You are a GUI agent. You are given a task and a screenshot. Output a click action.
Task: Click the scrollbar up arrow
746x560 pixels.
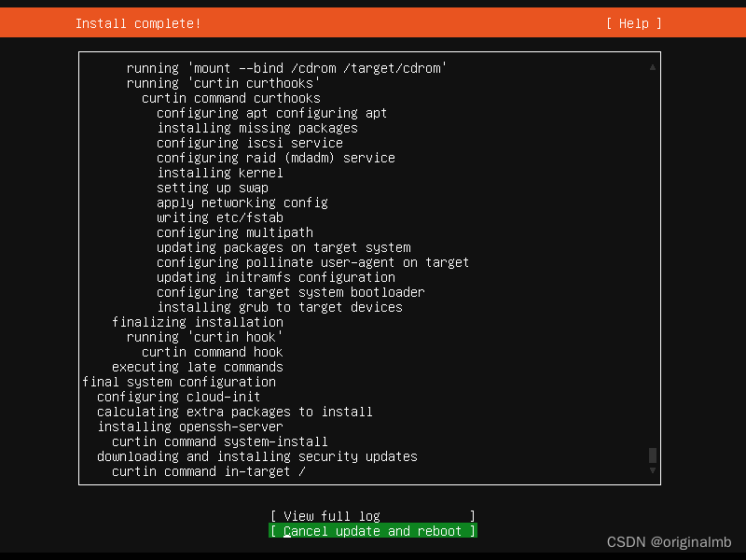click(653, 66)
